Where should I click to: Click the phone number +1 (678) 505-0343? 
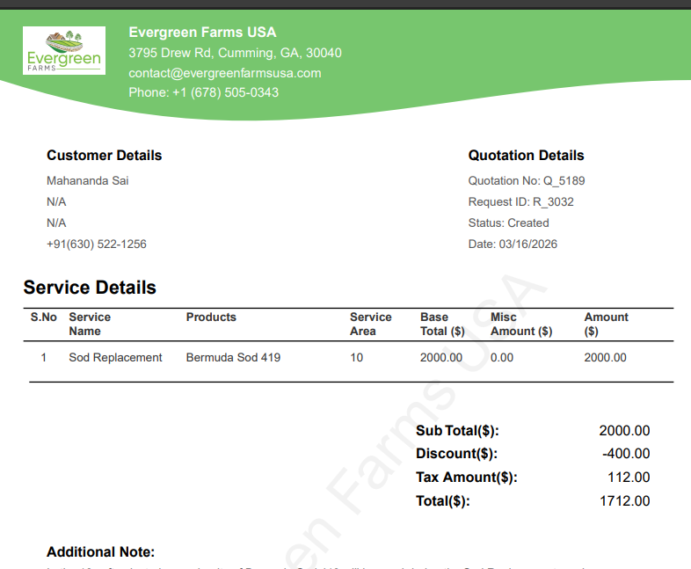203,92
